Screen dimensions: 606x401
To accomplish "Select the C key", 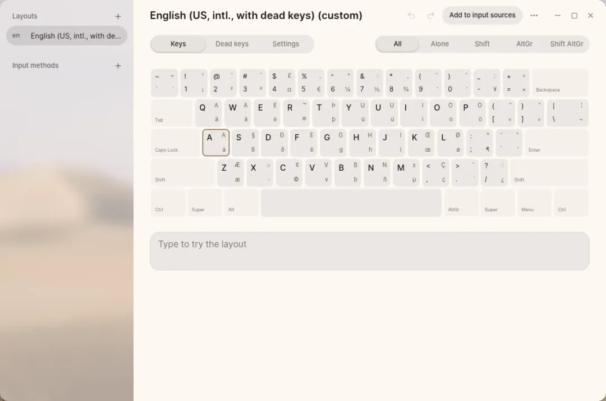I will (x=289, y=172).
